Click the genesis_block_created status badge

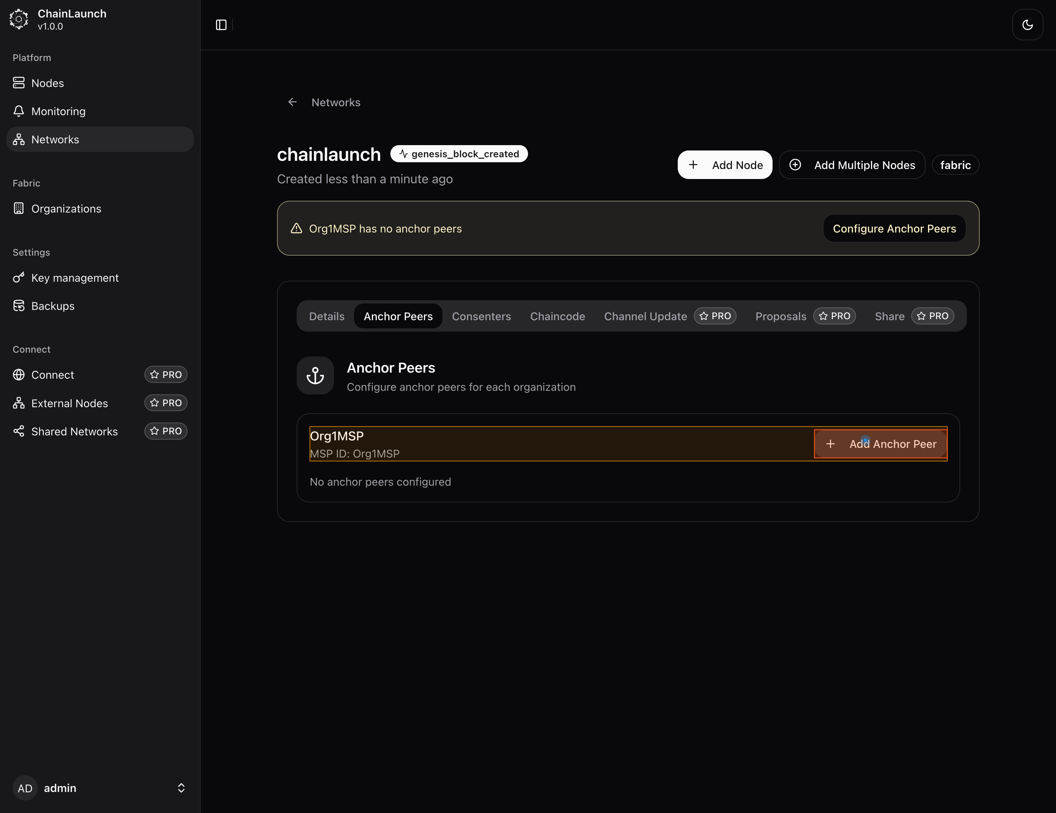459,154
